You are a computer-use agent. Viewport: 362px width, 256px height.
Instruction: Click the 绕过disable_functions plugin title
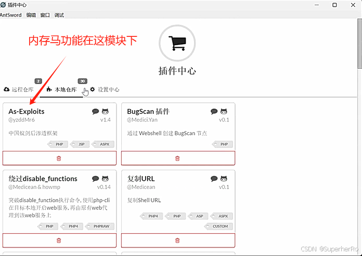[43, 179]
